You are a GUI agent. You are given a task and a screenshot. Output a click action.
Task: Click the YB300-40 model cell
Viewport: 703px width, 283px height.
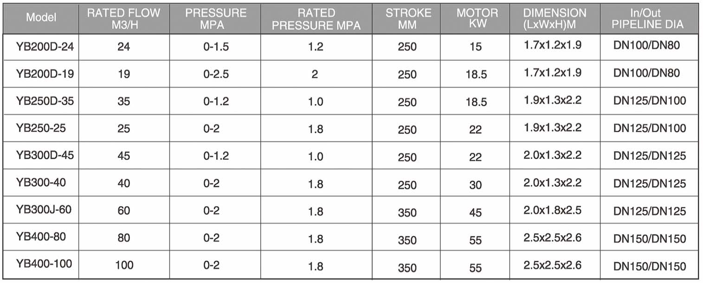(41, 183)
